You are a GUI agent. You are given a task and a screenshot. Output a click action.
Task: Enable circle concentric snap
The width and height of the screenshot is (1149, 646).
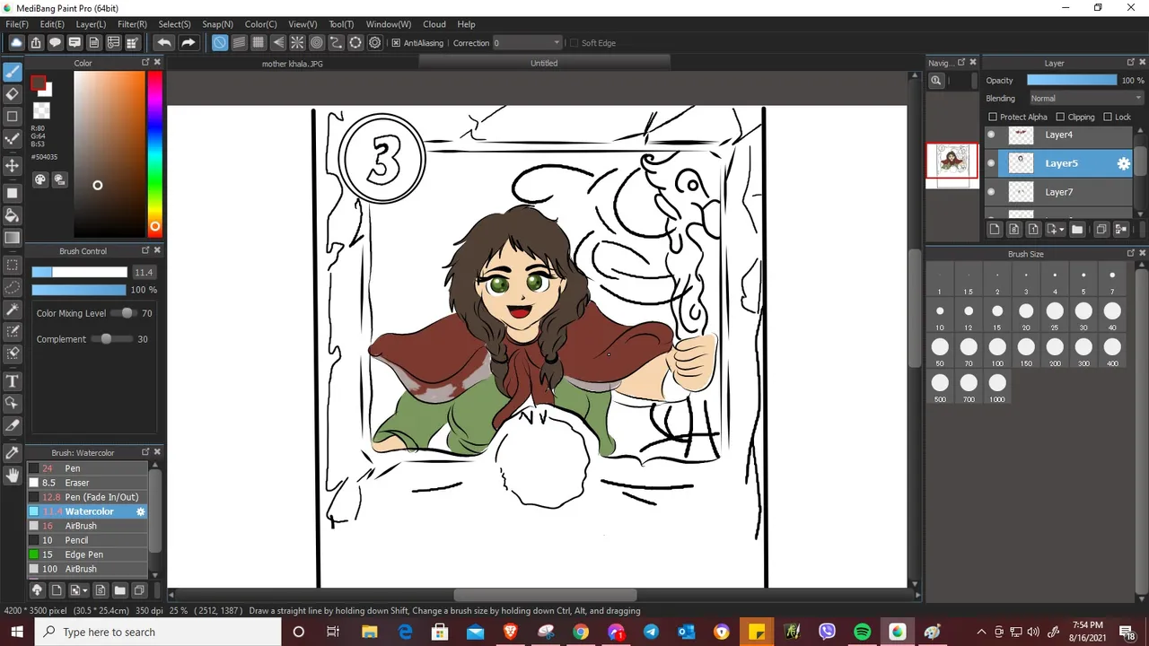[317, 42]
